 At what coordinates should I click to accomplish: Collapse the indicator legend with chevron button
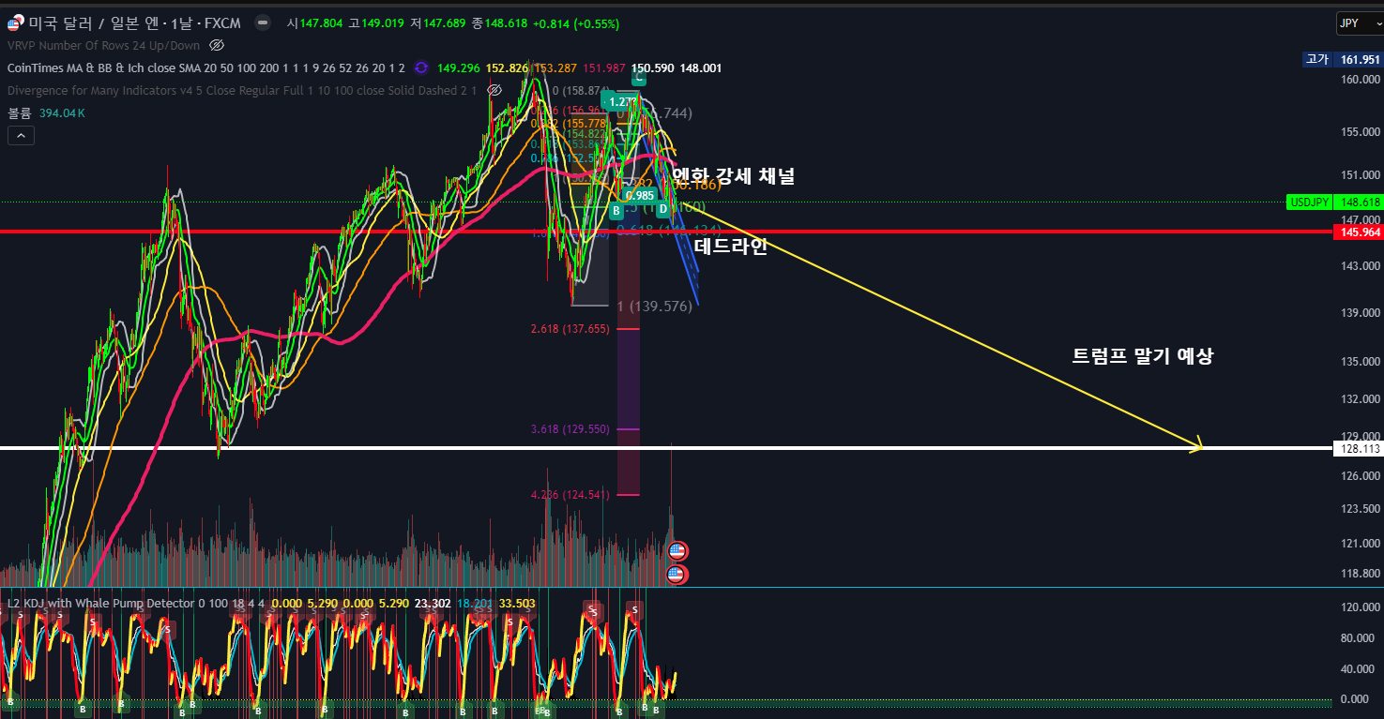coord(21,136)
